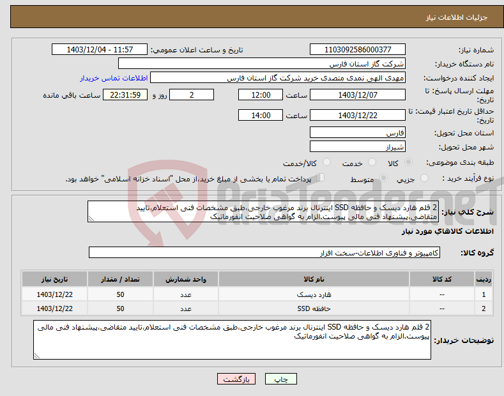504x396 pixels.
Task: Click the delivery province field فارس
Action: click(358, 132)
